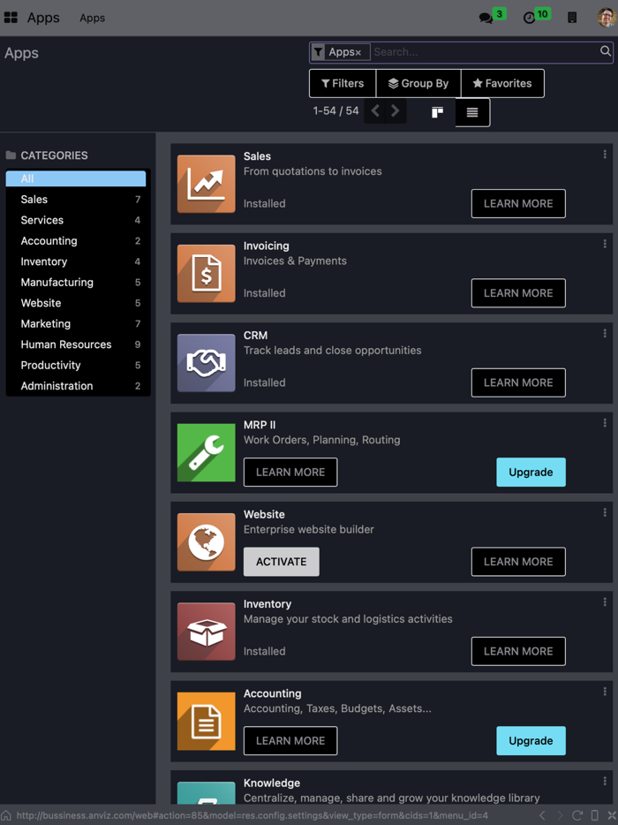Image resolution: width=618 pixels, height=825 pixels.
Task: Select the Marketing category
Action: (x=76, y=323)
